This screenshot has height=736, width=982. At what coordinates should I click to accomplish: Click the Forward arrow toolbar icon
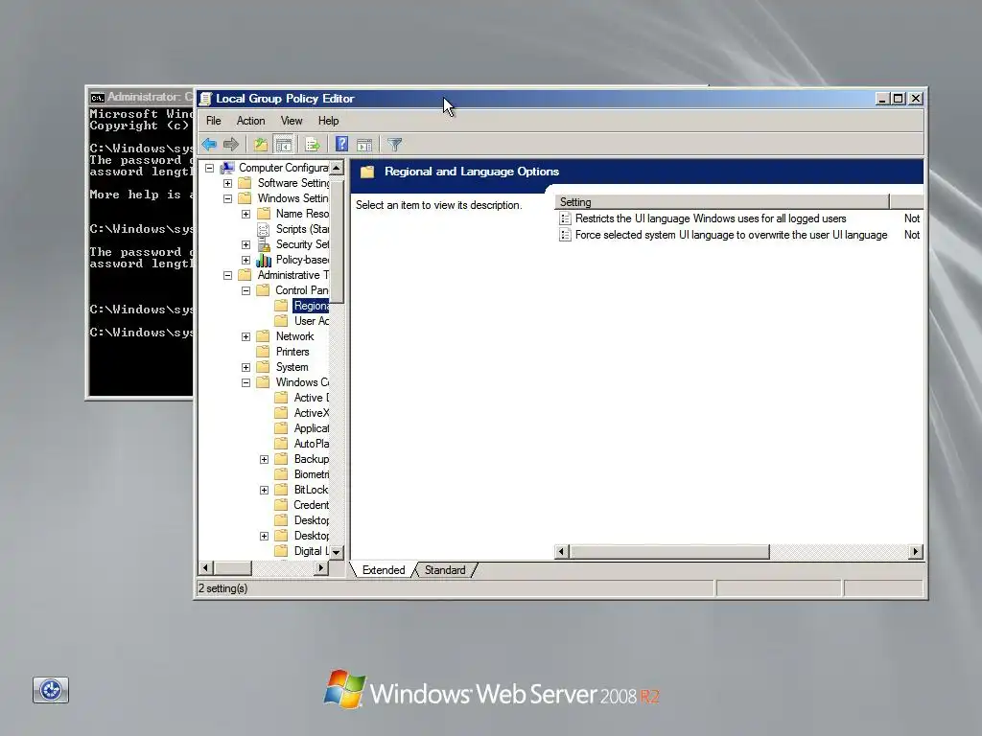(231, 146)
